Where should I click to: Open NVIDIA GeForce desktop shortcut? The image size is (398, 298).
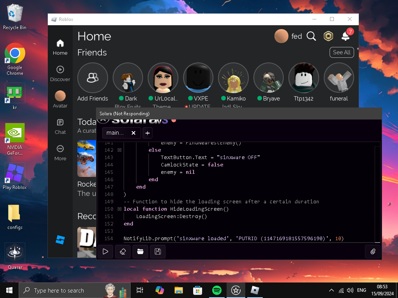tap(15, 139)
